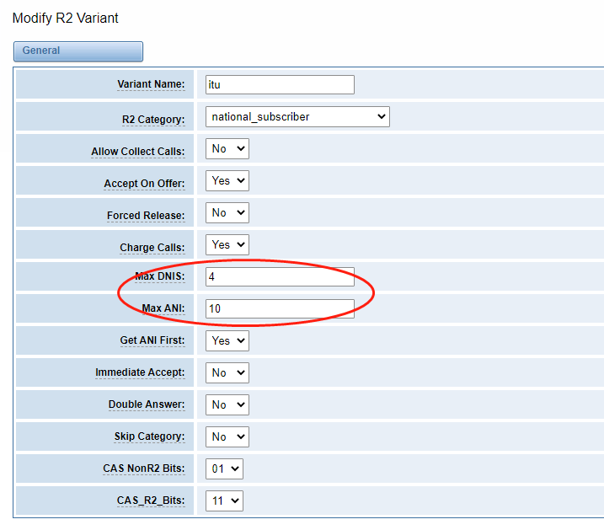This screenshot has height=530, width=604.
Task: Open Charge Calls dropdown
Action: [227, 244]
